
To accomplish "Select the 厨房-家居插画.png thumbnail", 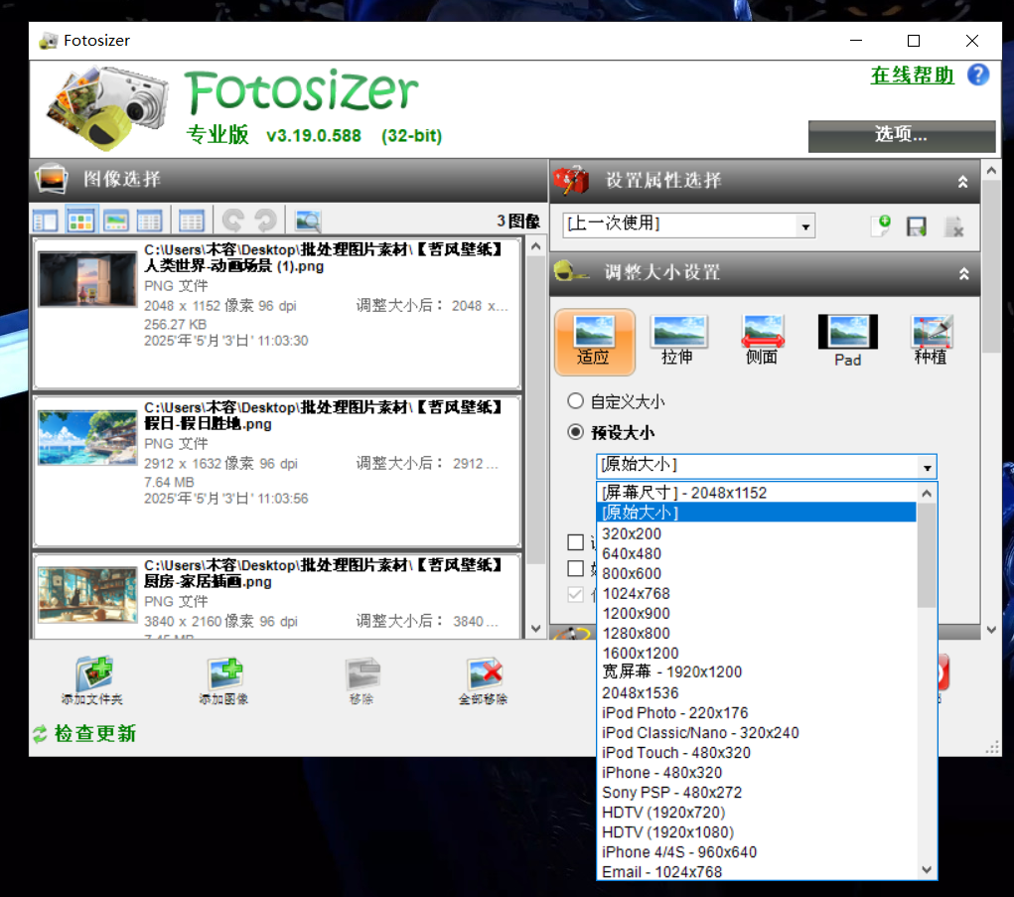I will tap(87, 595).
